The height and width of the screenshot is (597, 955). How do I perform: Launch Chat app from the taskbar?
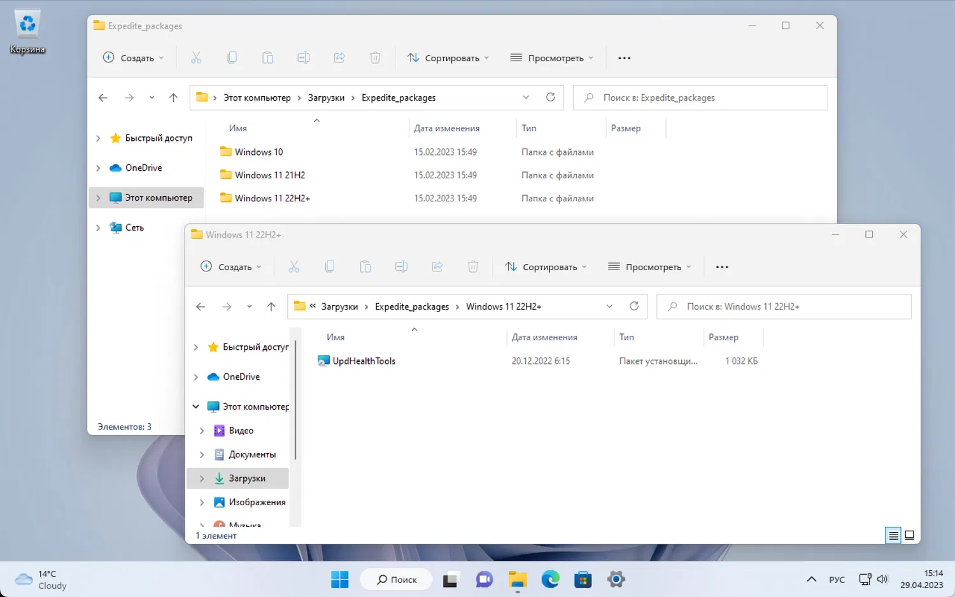485,580
